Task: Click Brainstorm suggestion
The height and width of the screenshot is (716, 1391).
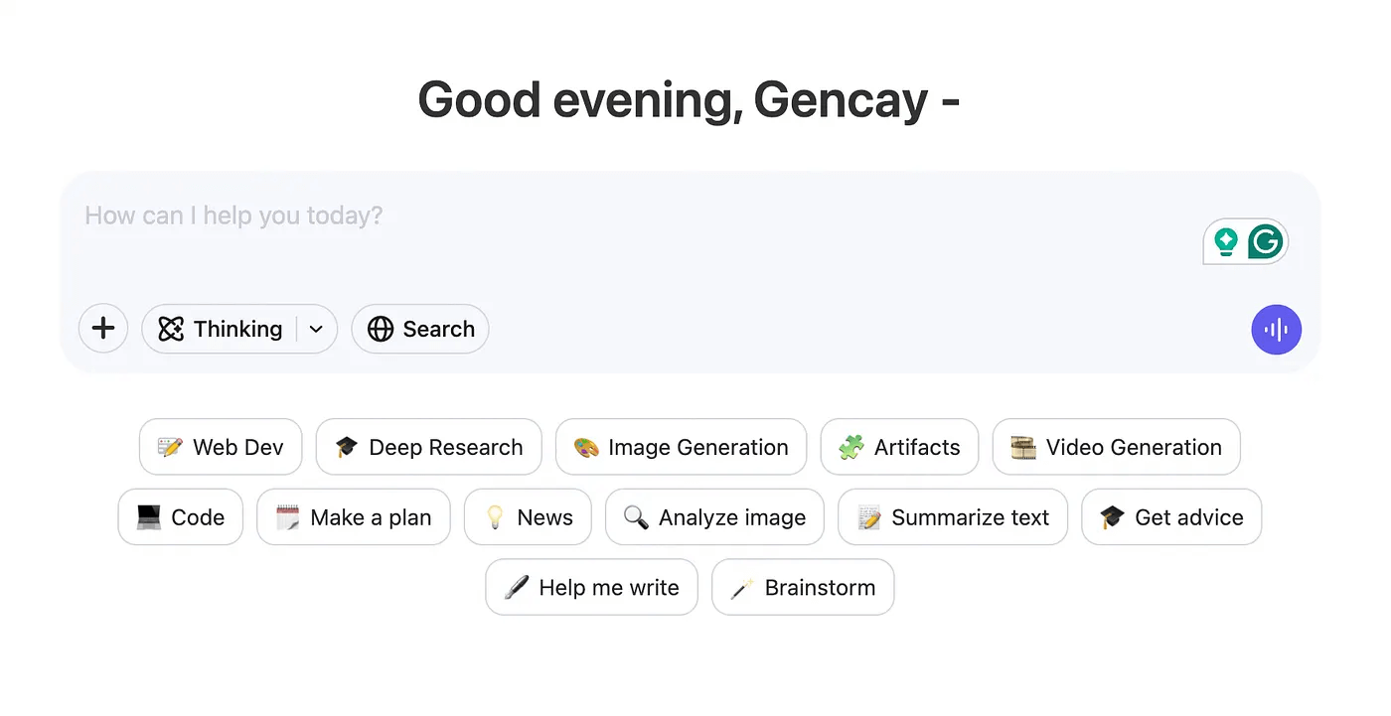Action: point(804,587)
